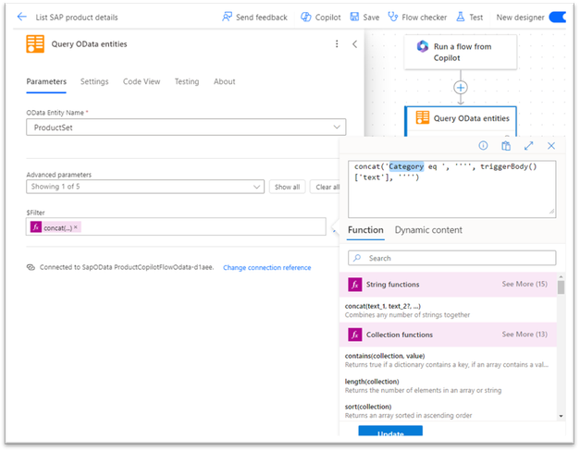Collapse the panel with the chevron
The height and width of the screenshot is (451, 580).
tap(354, 44)
